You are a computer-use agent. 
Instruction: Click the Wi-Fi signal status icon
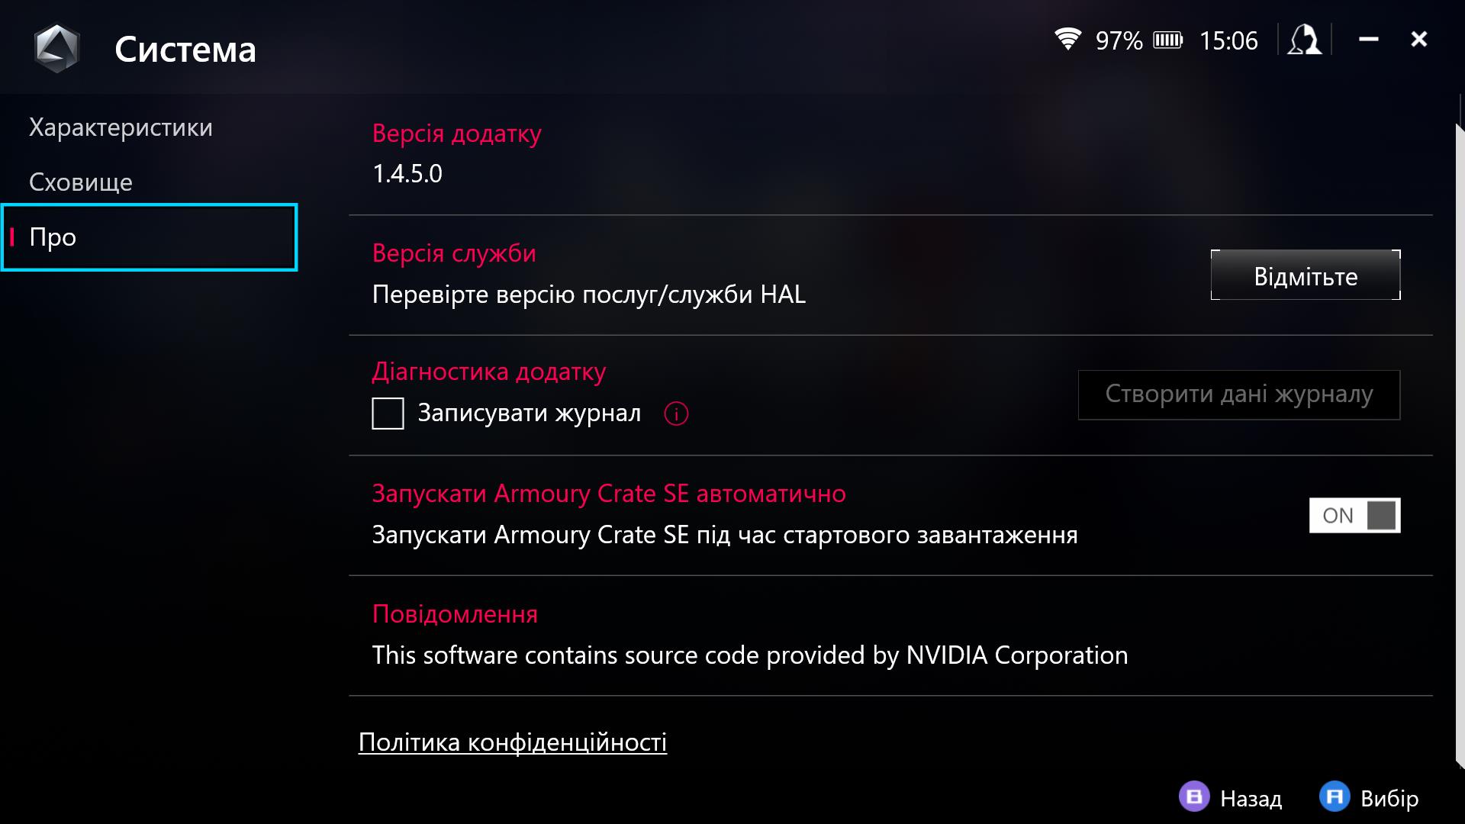[1067, 39]
